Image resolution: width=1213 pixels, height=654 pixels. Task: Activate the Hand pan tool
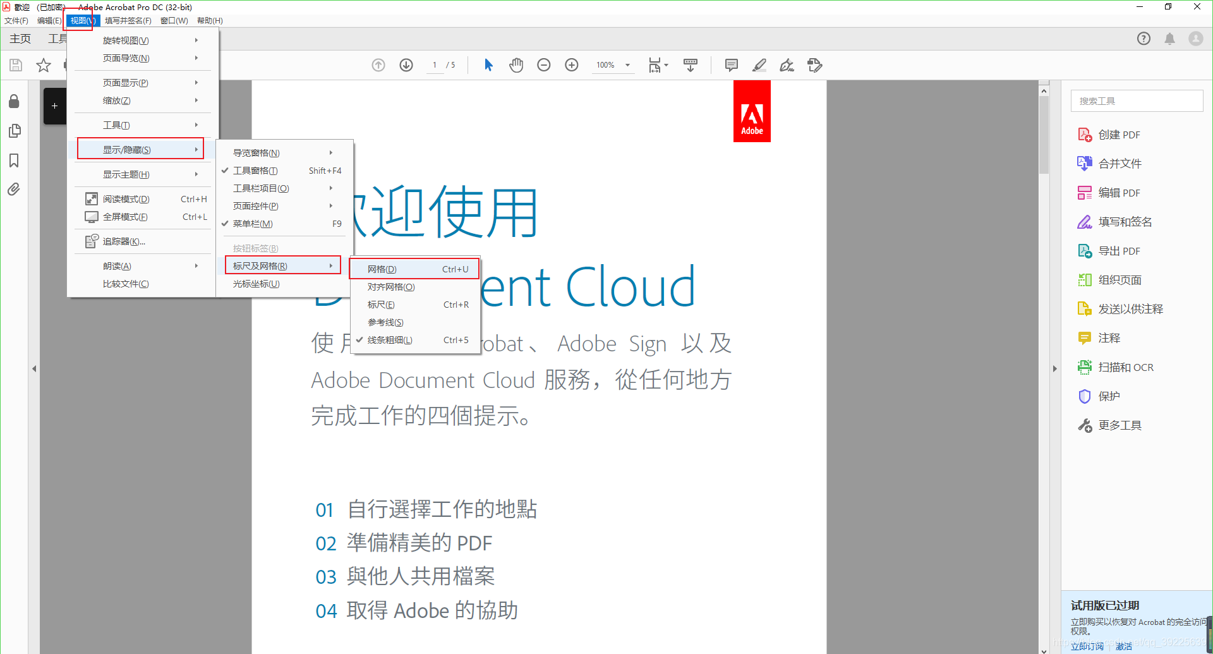516,65
